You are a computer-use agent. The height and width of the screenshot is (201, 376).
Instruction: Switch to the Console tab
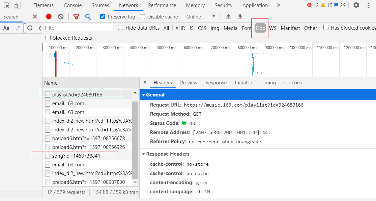pos(73,5)
